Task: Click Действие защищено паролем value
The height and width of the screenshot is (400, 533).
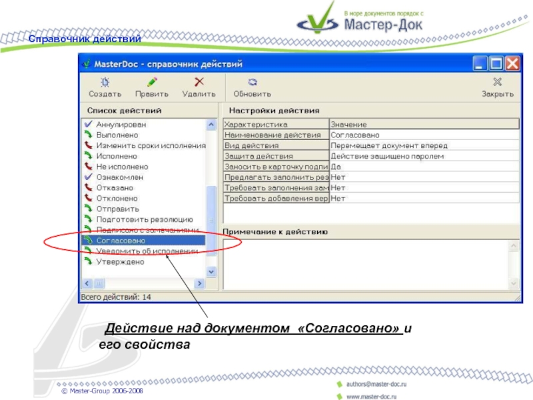Action: pos(424,156)
